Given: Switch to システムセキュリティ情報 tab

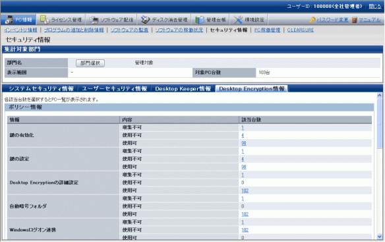Looking at the screenshot, I should [41, 89].
